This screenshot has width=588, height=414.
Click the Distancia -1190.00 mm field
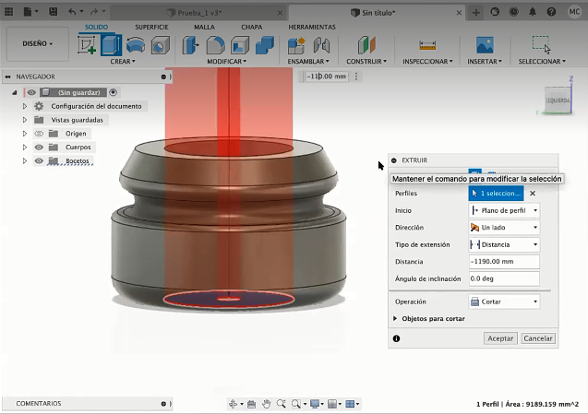coord(504,262)
